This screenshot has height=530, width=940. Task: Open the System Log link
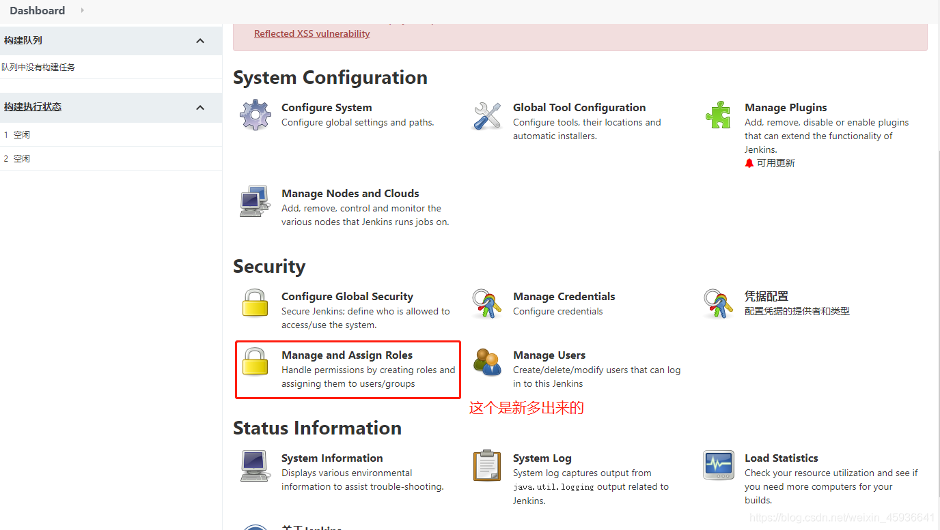pos(542,458)
